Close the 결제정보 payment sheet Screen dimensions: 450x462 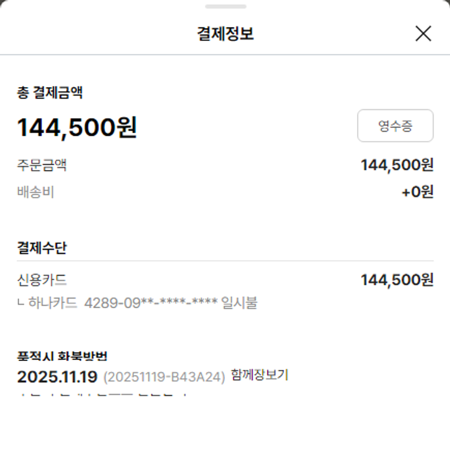coord(423,34)
